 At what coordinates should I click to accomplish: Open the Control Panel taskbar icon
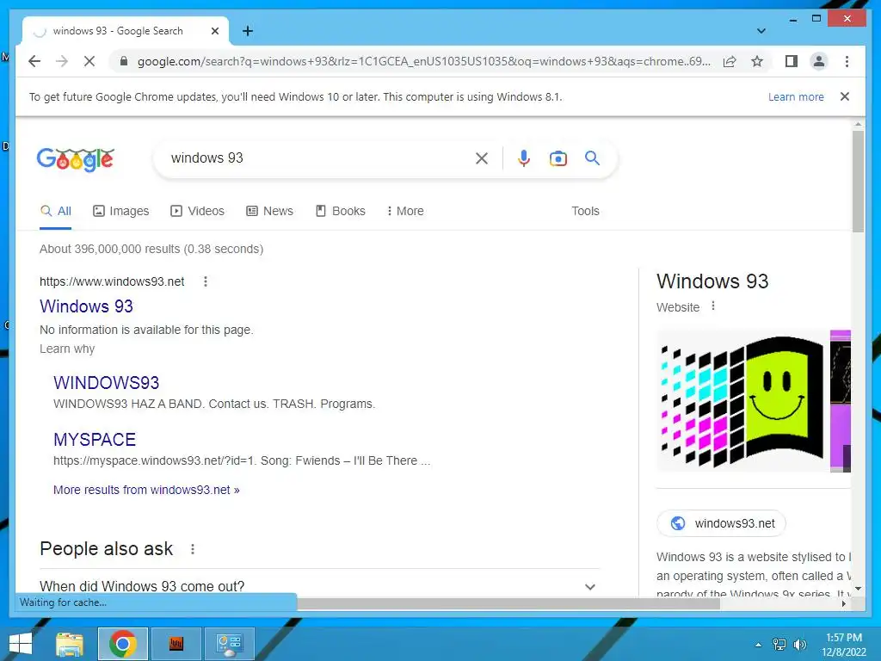click(x=229, y=644)
